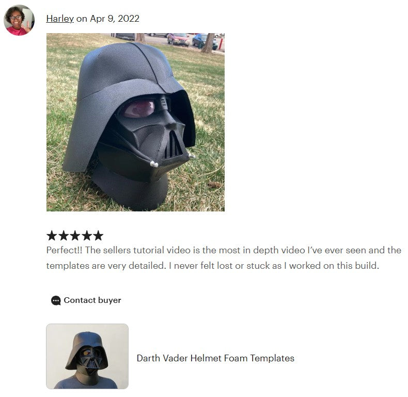This screenshot has height=397, width=408.
Task: Click the silver chin tip on helmet photo
Action: pyautogui.click(x=154, y=164)
